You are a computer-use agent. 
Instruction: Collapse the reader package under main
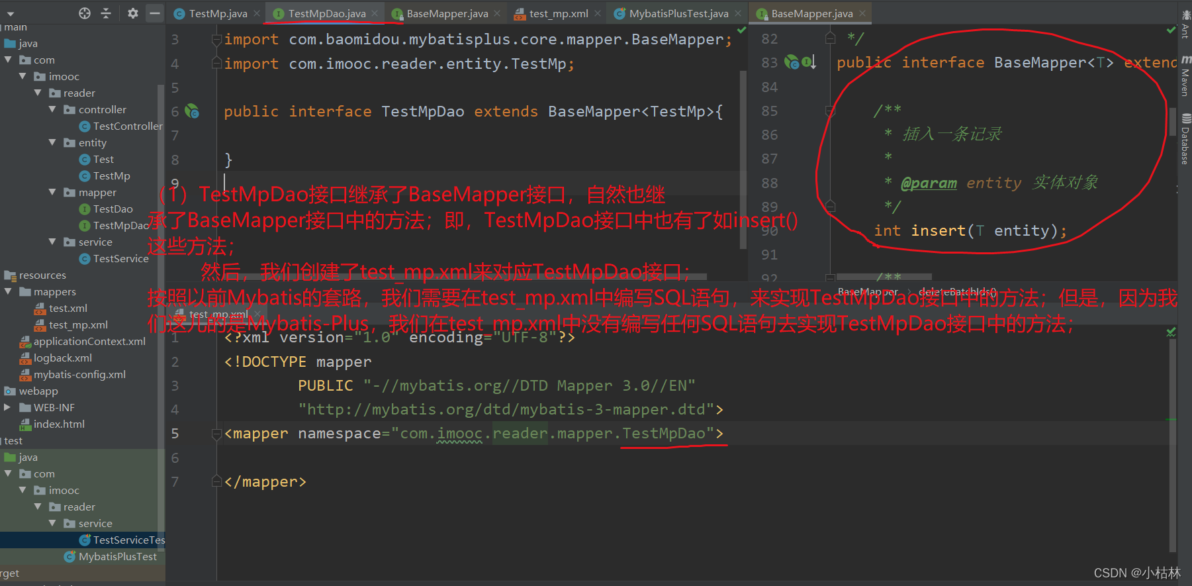point(38,93)
